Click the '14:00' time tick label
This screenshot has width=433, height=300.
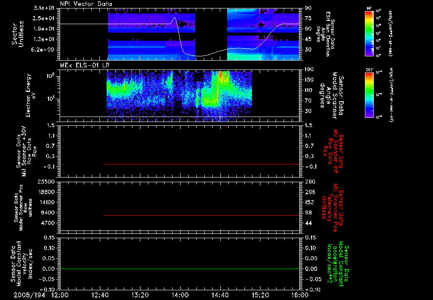(180, 295)
